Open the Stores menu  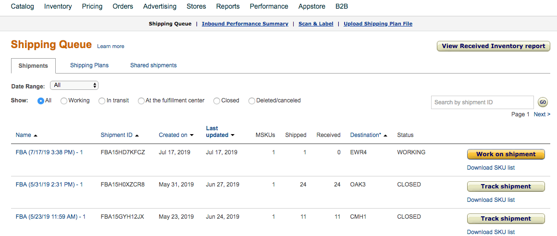coord(196,6)
